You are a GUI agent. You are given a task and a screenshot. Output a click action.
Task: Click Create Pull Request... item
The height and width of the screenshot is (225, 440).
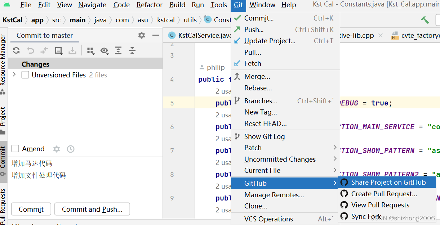click(387, 194)
